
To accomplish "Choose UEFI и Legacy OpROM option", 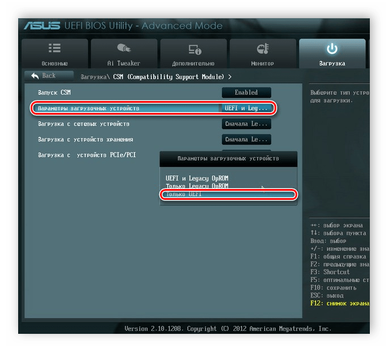I will (197, 178).
